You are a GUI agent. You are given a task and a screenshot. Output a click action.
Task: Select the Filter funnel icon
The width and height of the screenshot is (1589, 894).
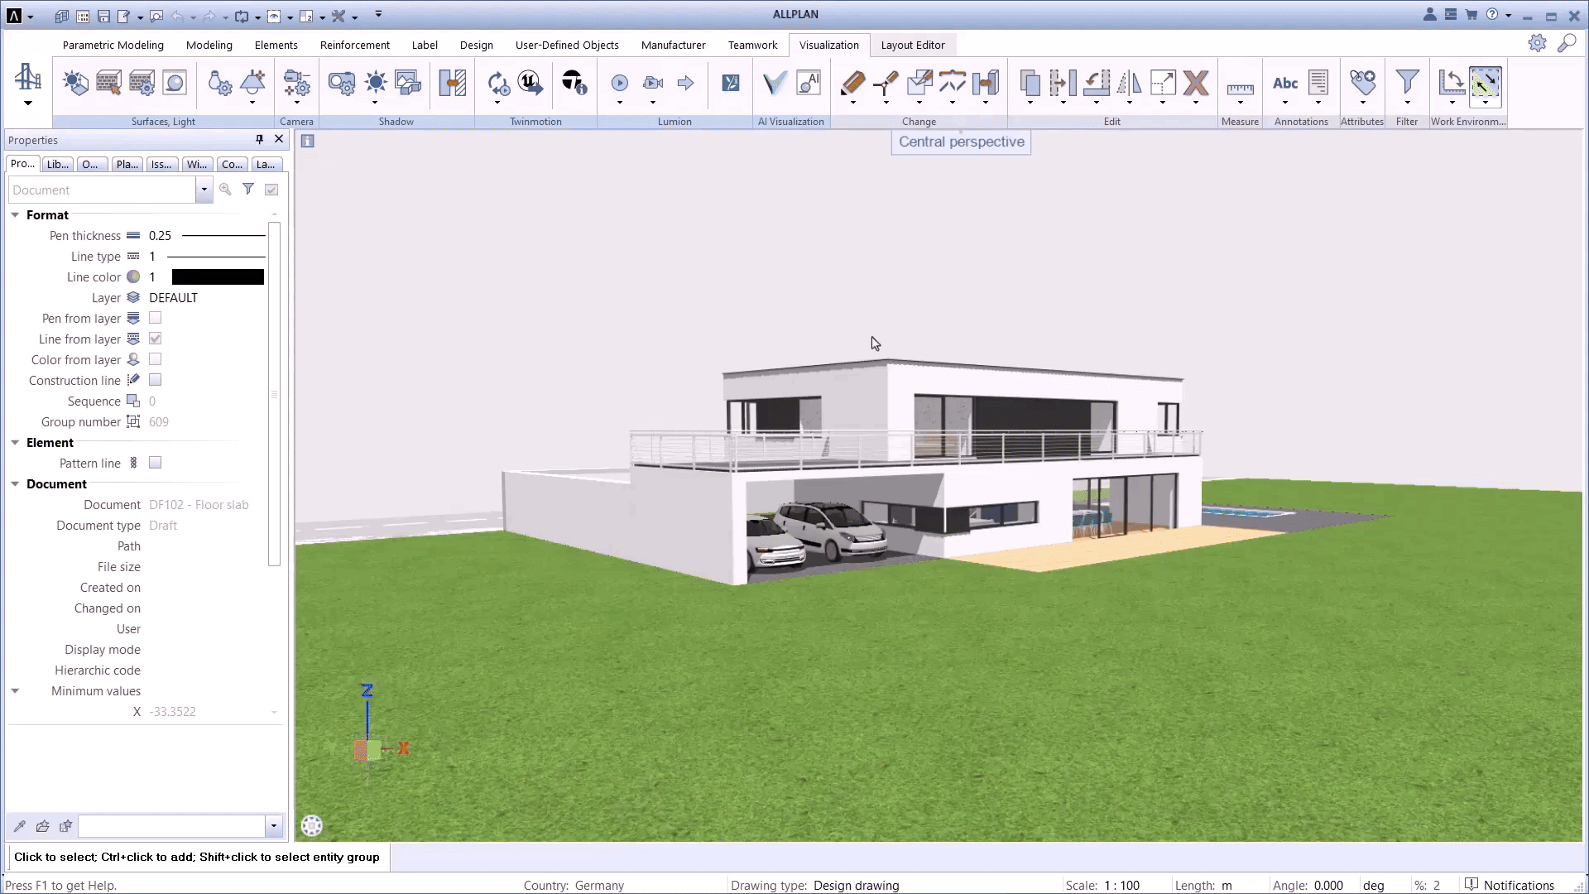[1407, 82]
